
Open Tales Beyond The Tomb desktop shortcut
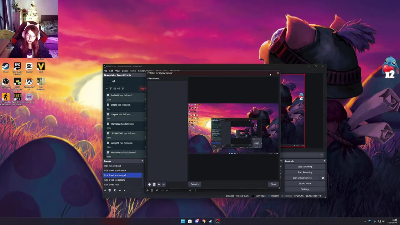click(x=17, y=99)
